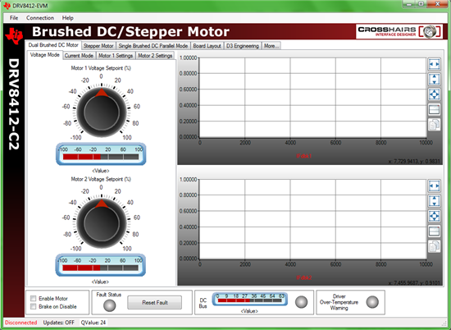Click the pan/fit-all icon on IFdbk2 chart

pyautogui.click(x=434, y=216)
